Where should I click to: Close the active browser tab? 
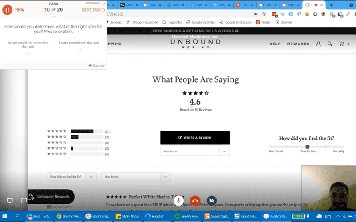coord(321,5)
